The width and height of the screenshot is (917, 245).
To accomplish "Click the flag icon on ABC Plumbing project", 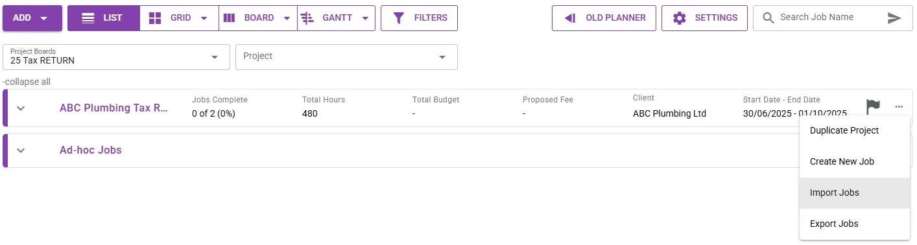I will click(x=874, y=108).
